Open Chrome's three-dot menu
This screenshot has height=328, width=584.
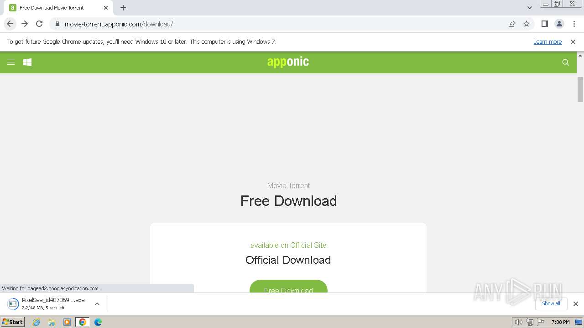coord(574,24)
